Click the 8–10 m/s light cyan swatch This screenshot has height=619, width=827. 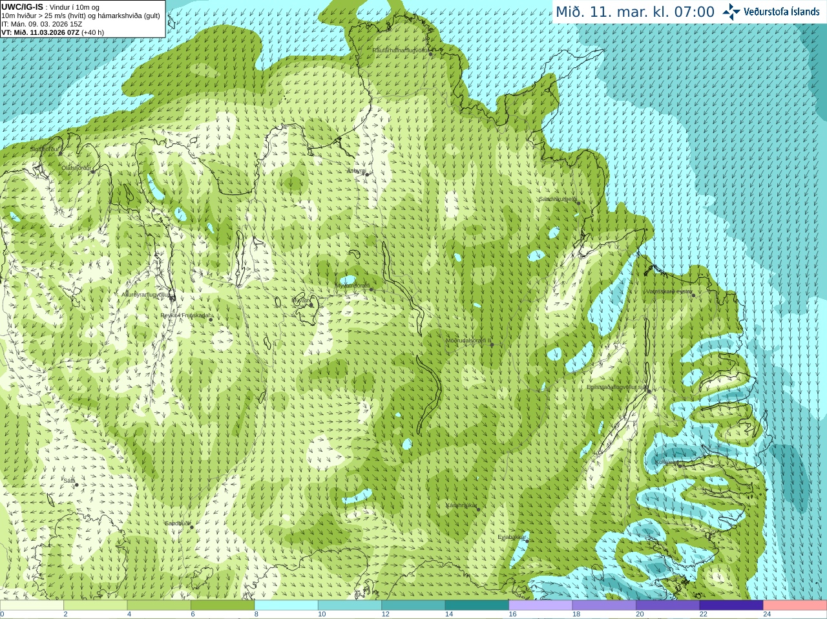click(286, 605)
